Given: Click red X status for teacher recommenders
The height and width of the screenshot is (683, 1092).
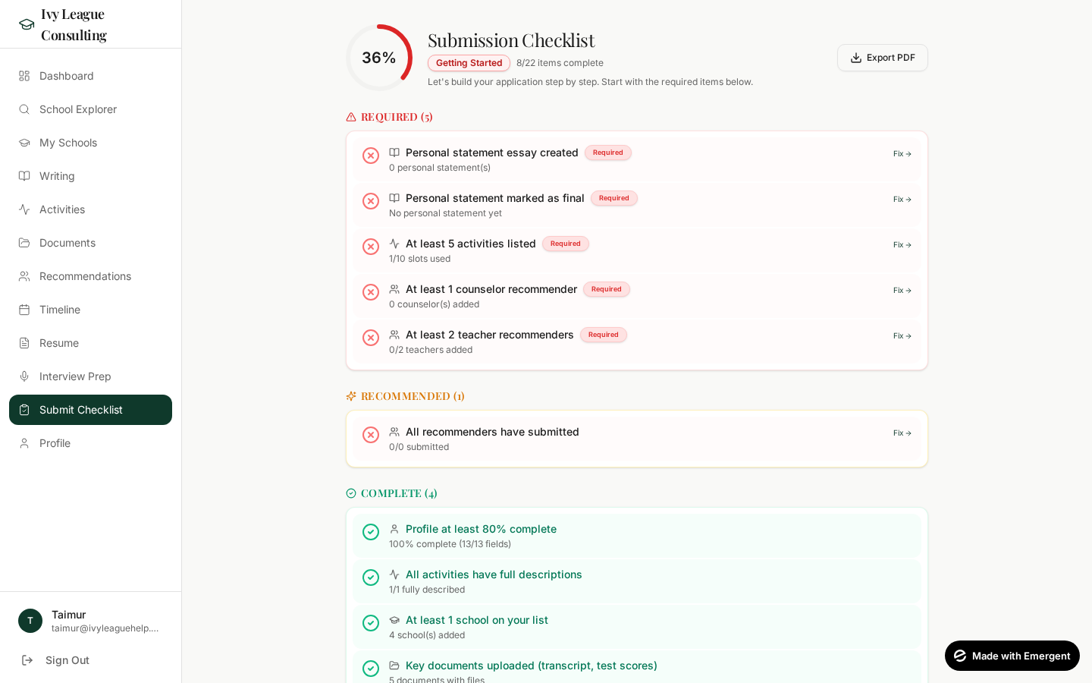Looking at the screenshot, I should (x=371, y=338).
